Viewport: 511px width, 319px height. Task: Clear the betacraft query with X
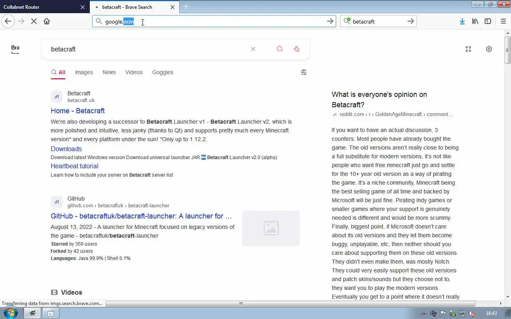(253, 49)
